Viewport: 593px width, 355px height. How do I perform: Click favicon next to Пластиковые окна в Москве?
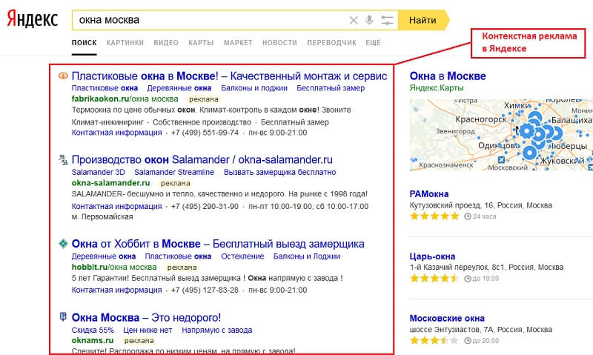tap(63, 76)
